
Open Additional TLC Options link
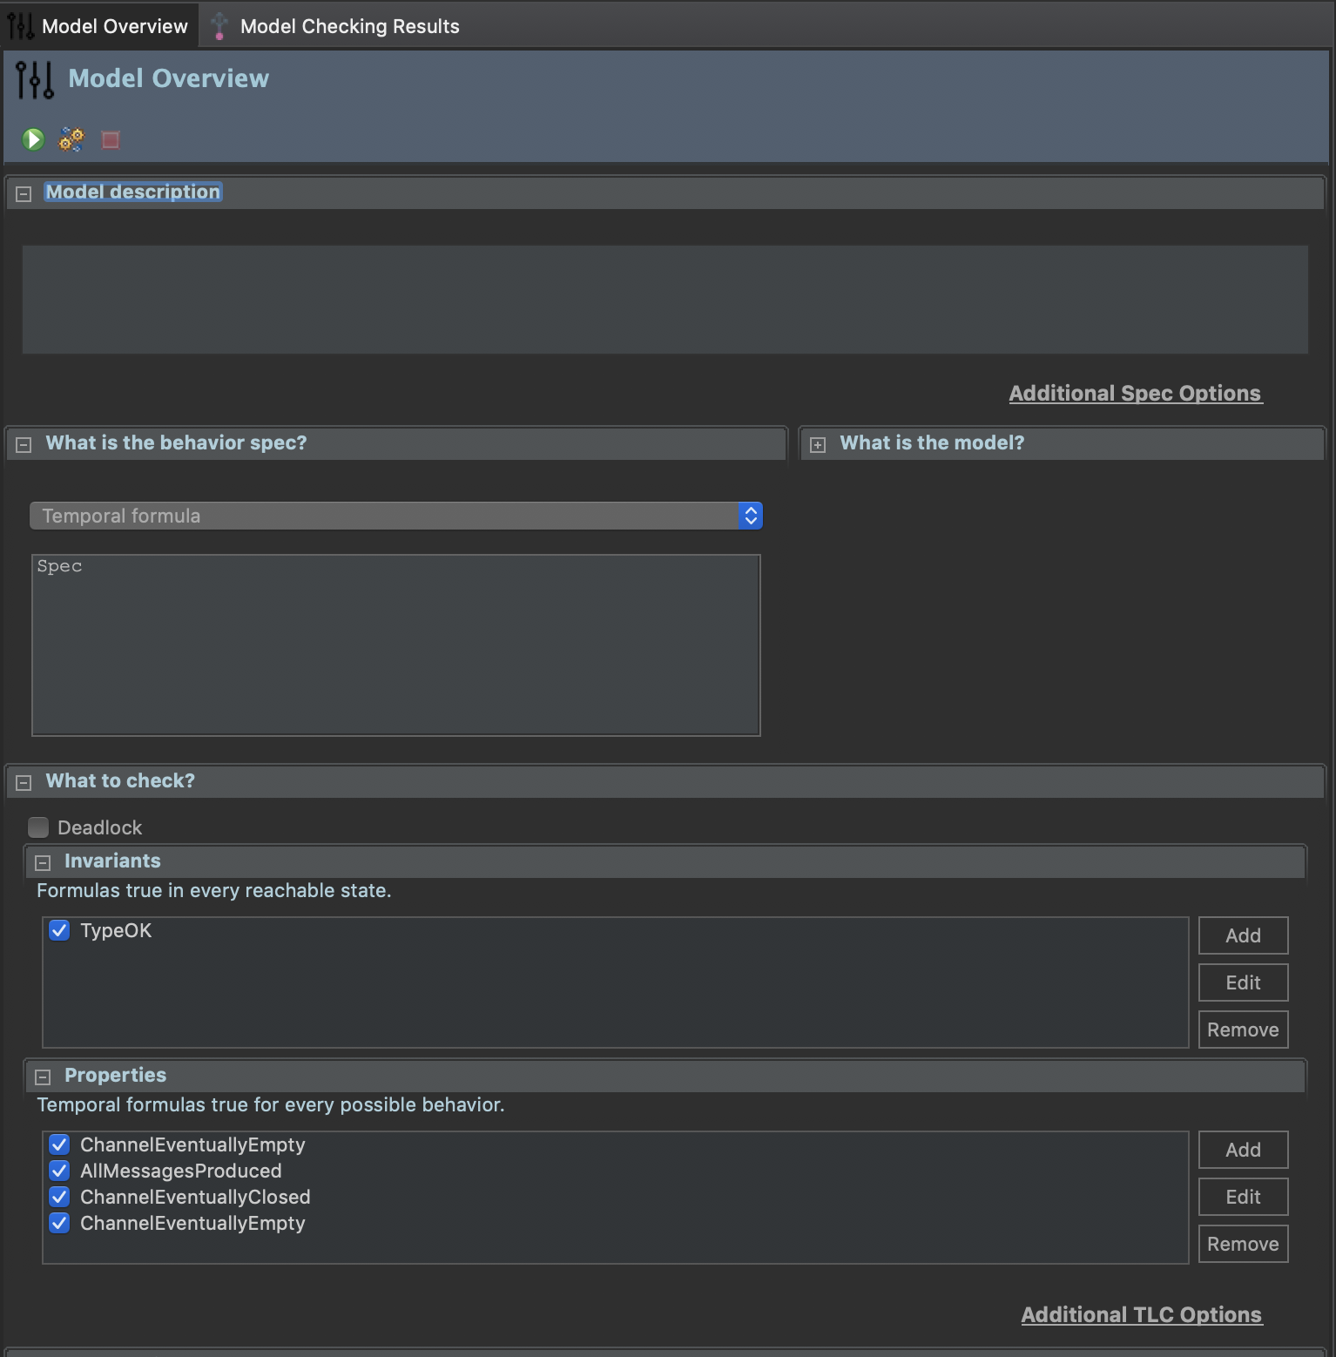[x=1141, y=1314]
